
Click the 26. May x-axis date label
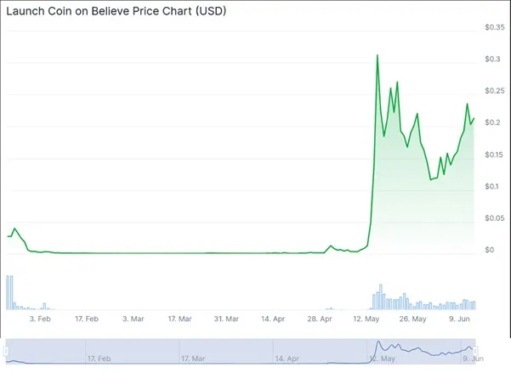(x=414, y=319)
